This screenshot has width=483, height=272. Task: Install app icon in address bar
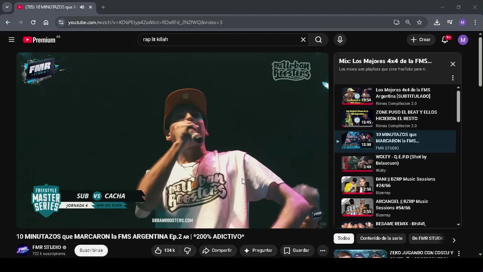396,22
